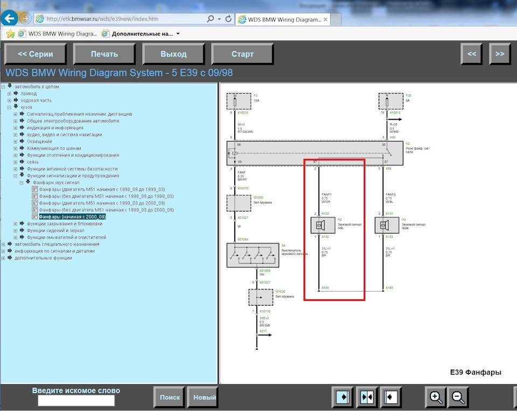Click the split-pane layout icon with two arrows
This screenshot has height=411, width=517.
click(x=367, y=397)
